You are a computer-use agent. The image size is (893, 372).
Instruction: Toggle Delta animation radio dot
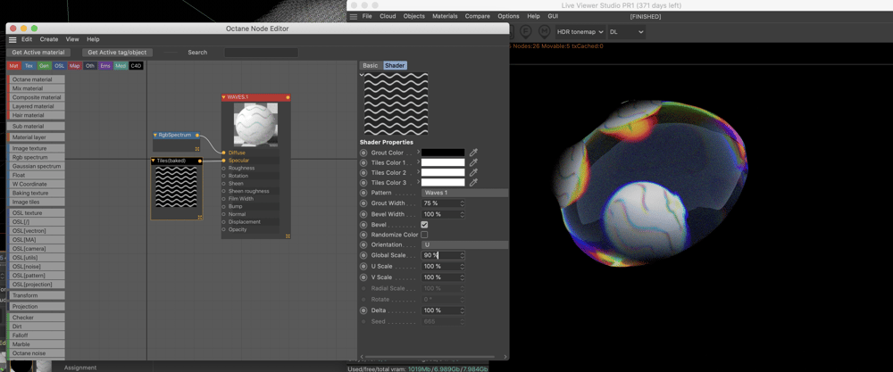pos(363,310)
